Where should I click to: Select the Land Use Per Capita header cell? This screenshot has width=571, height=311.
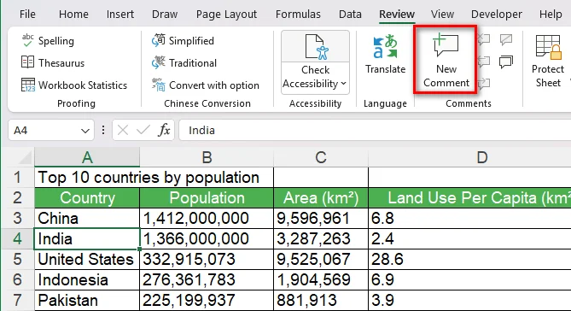point(469,197)
